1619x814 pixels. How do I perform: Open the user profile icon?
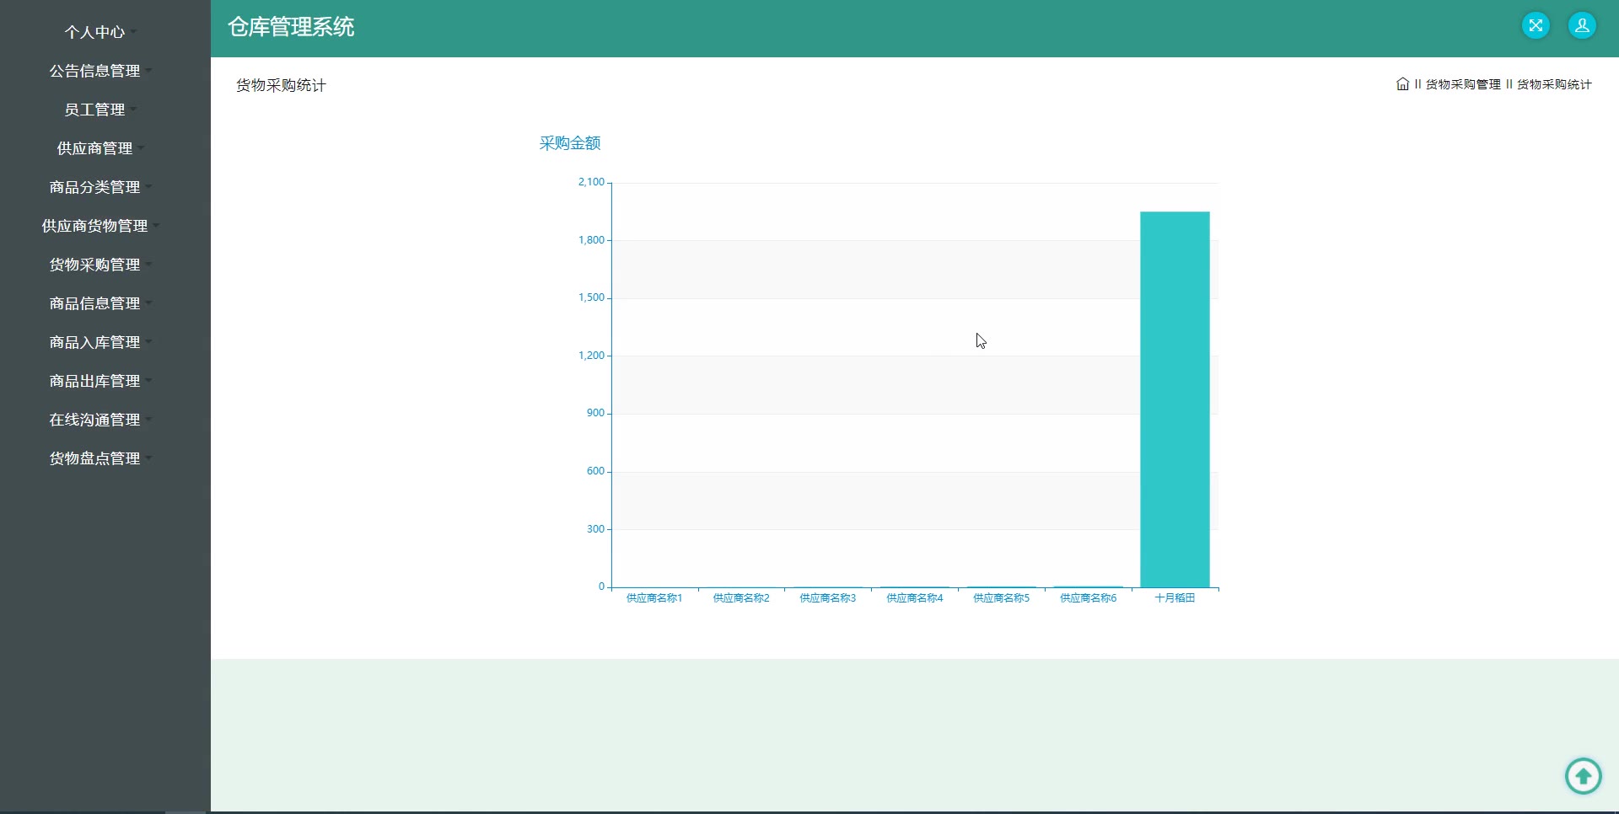pos(1582,25)
